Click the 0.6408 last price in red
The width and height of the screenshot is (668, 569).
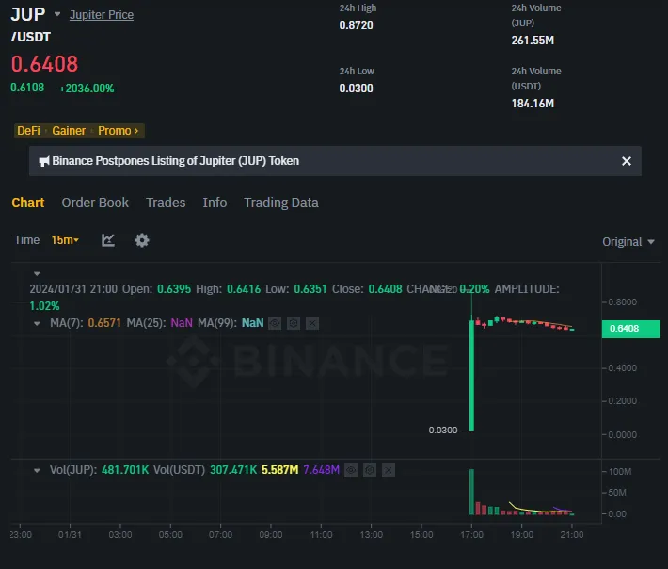click(45, 64)
